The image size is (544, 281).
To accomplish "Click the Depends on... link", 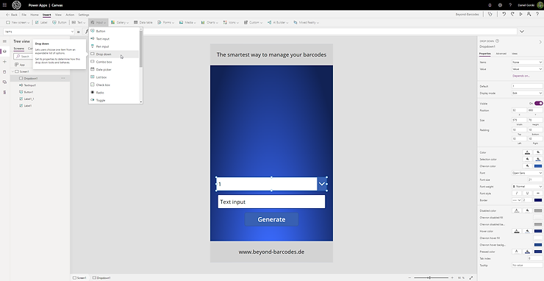I will [520, 76].
